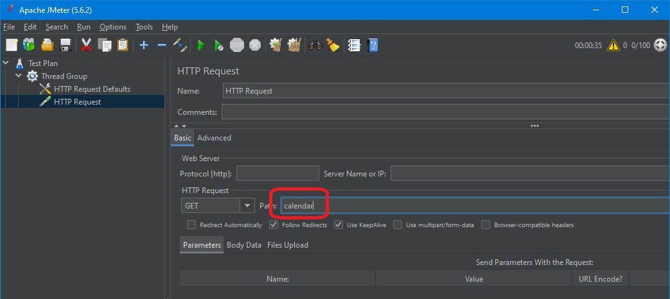
Task: Click the Function Helper list icon
Action: click(x=353, y=45)
